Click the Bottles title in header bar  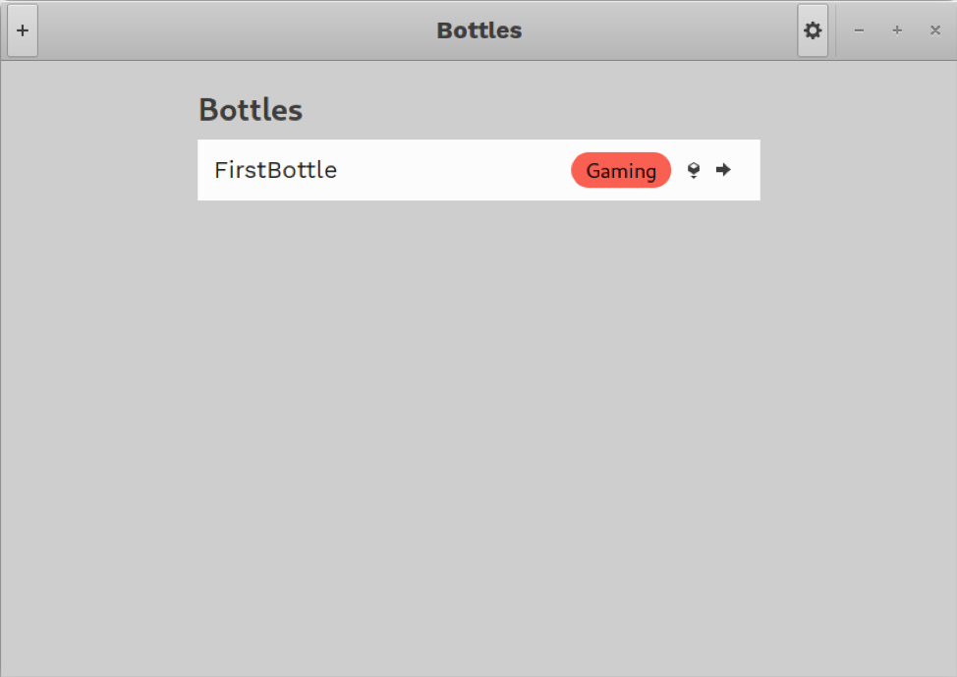(479, 30)
